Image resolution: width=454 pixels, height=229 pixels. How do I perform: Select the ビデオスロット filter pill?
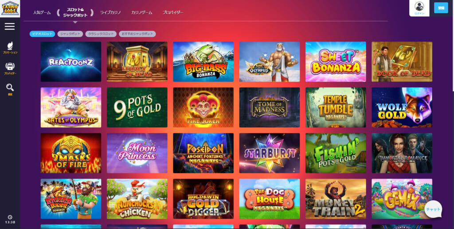42,34
